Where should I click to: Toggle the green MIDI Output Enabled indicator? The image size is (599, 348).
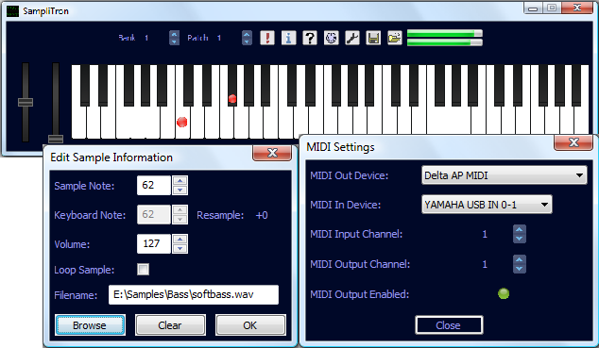click(x=504, y=293)
